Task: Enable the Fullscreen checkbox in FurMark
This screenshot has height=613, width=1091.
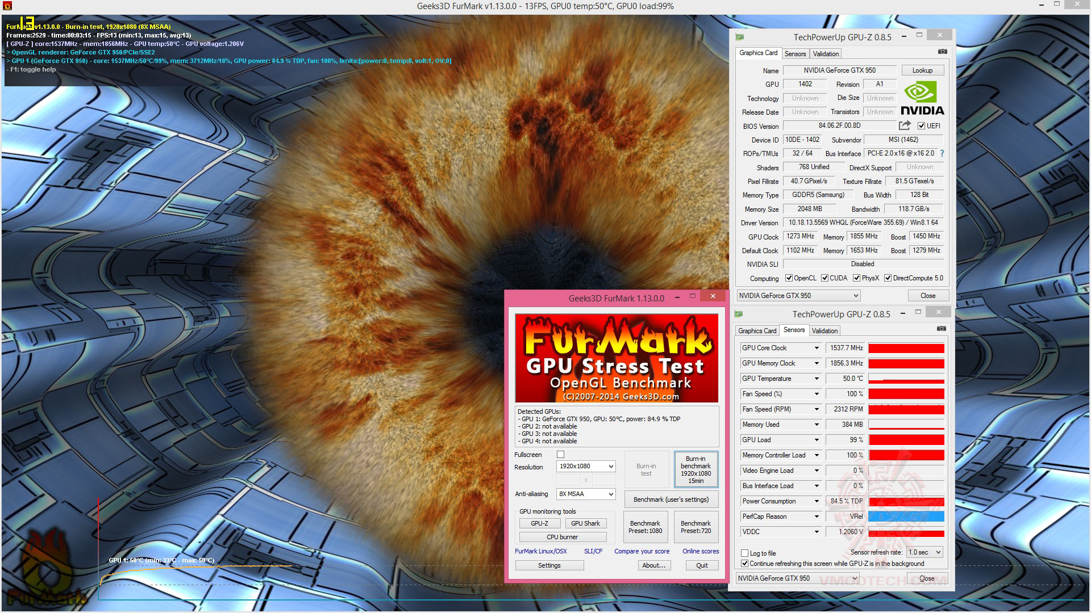Action: tap(560, 455)
